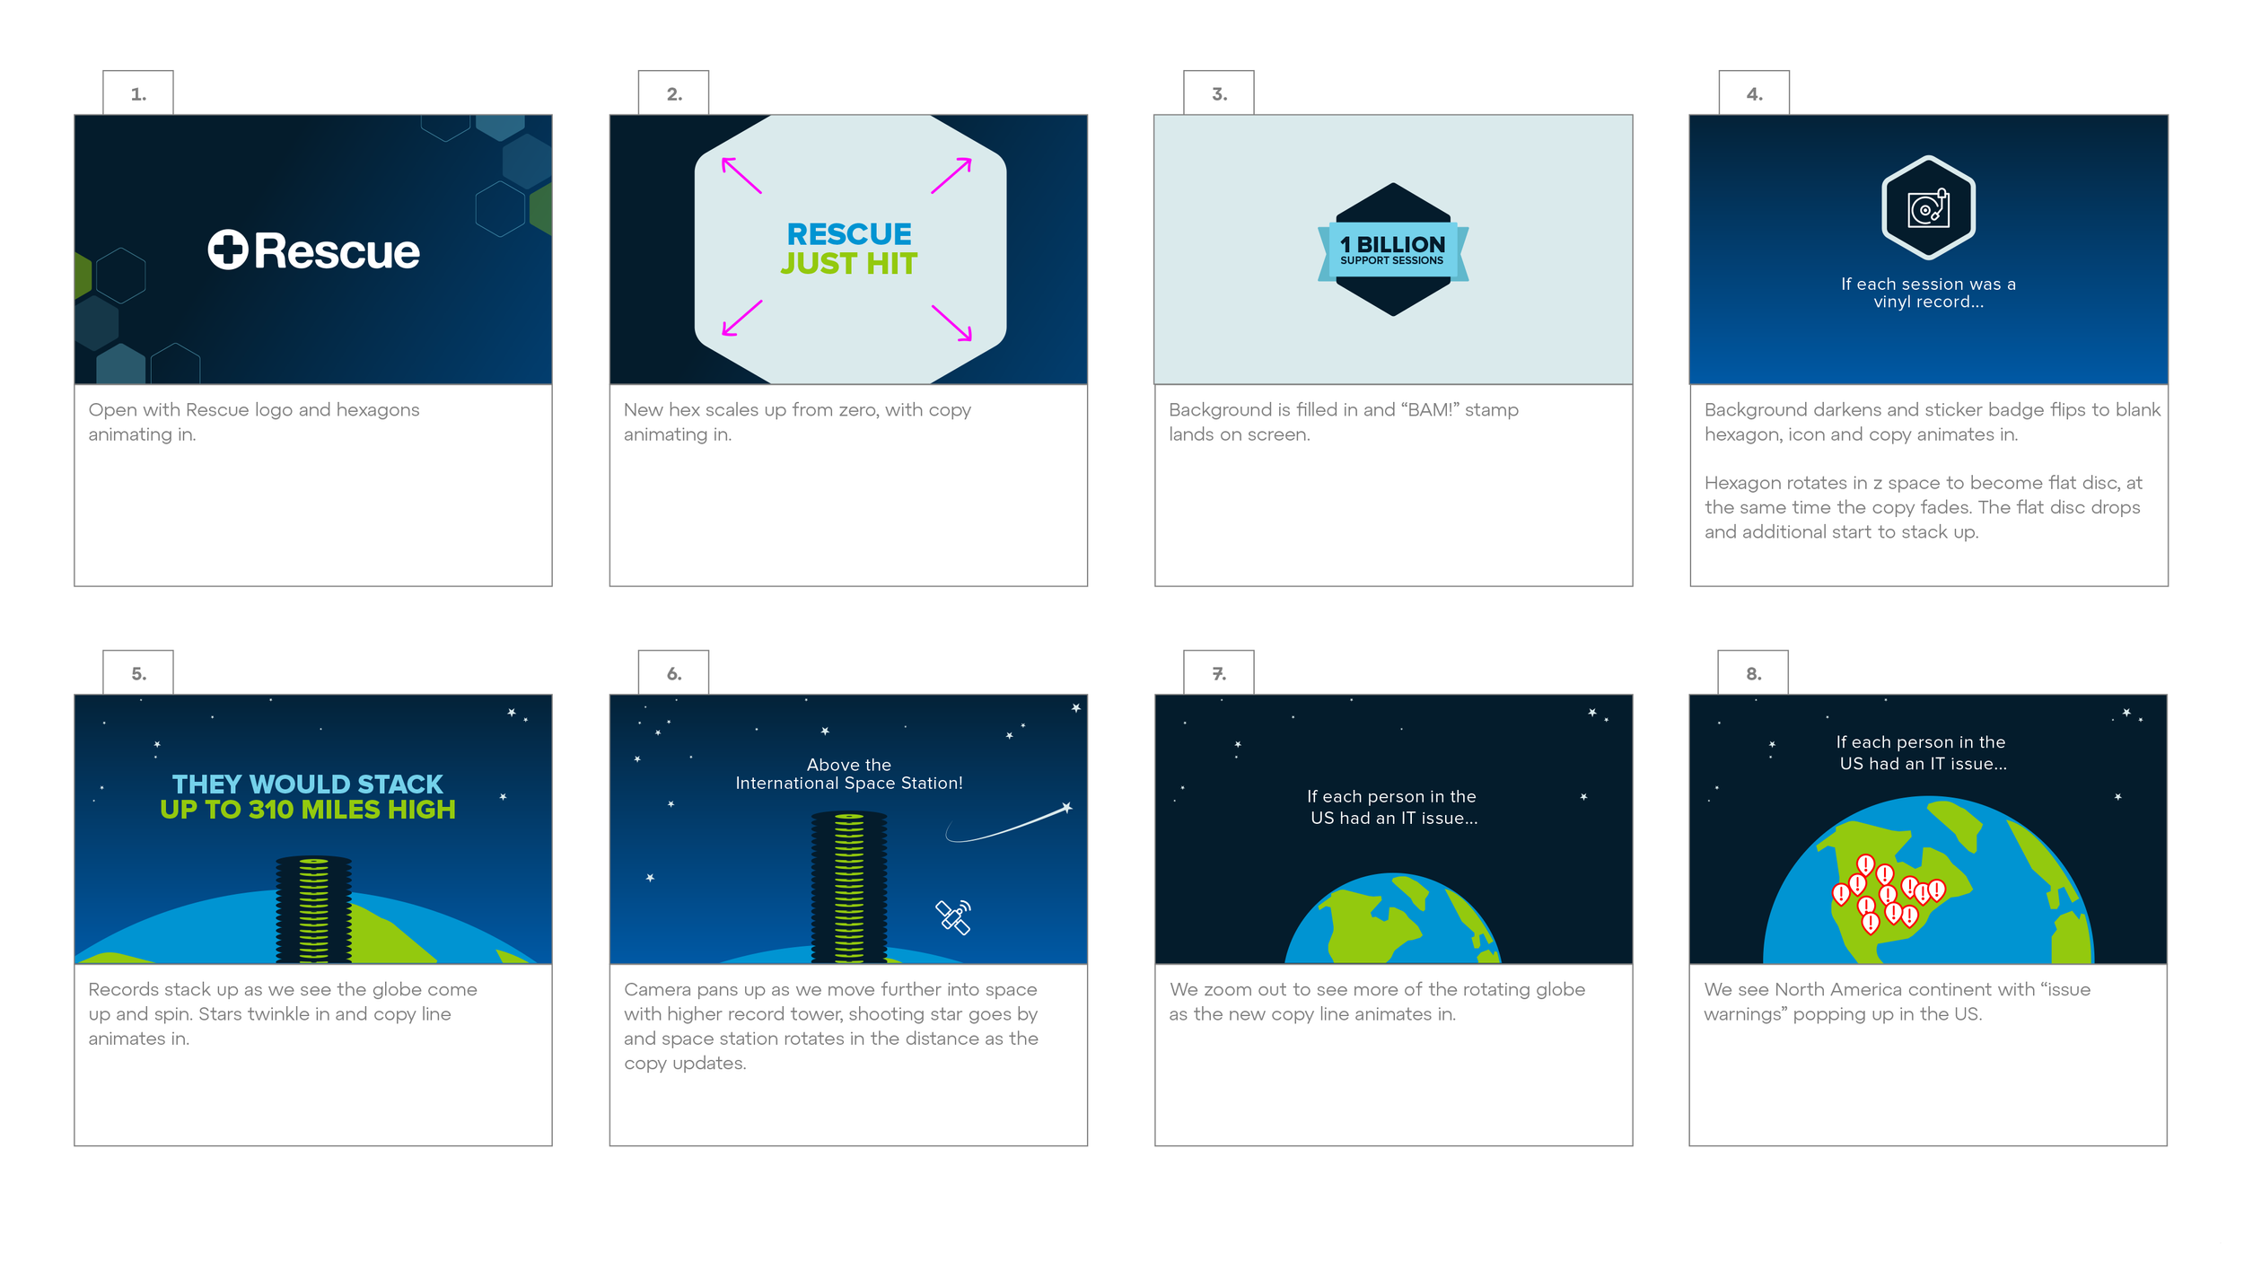This screenshot has height=1262, width=2244.
Task: Select the frame number 8 tab
Action: click(1753, 673)
